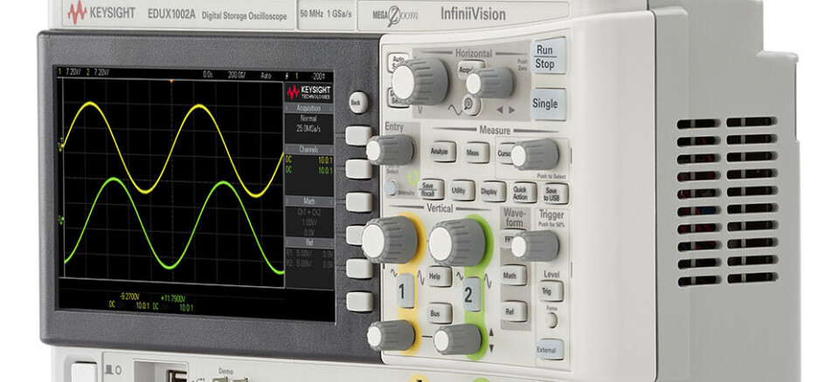Click the +11.7900V value below the graticule
This screenshot has width=839, height=382.
click(173, 297)
